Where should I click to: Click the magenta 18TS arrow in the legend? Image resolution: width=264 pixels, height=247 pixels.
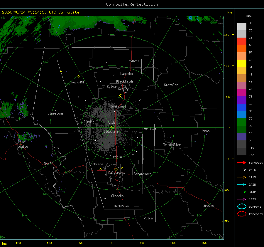click(x=242, y=199)
